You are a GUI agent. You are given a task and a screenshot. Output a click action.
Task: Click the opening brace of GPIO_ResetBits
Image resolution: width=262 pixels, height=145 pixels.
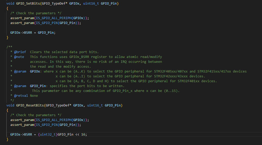click(7, 110)
